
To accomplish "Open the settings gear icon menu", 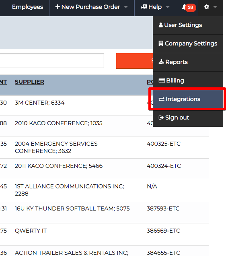I will 206,7.
